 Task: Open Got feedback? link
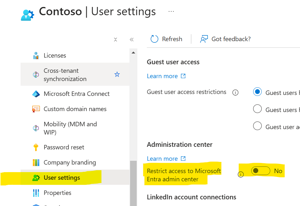[231, 39]
